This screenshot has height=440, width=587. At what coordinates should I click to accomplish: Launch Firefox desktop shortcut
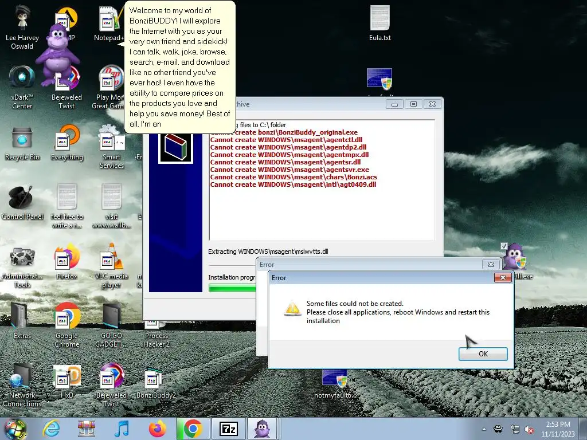pos(66,261)
